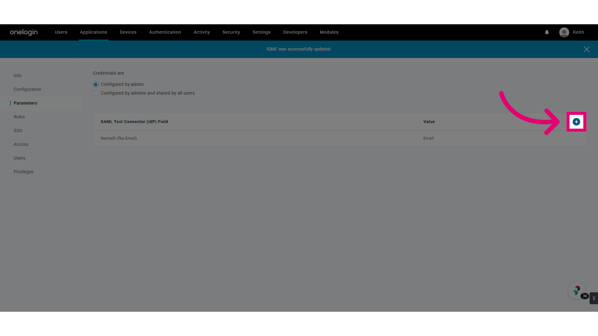Open the Users top menu
This screenshot has width=598, height=336.
point(61,32)
